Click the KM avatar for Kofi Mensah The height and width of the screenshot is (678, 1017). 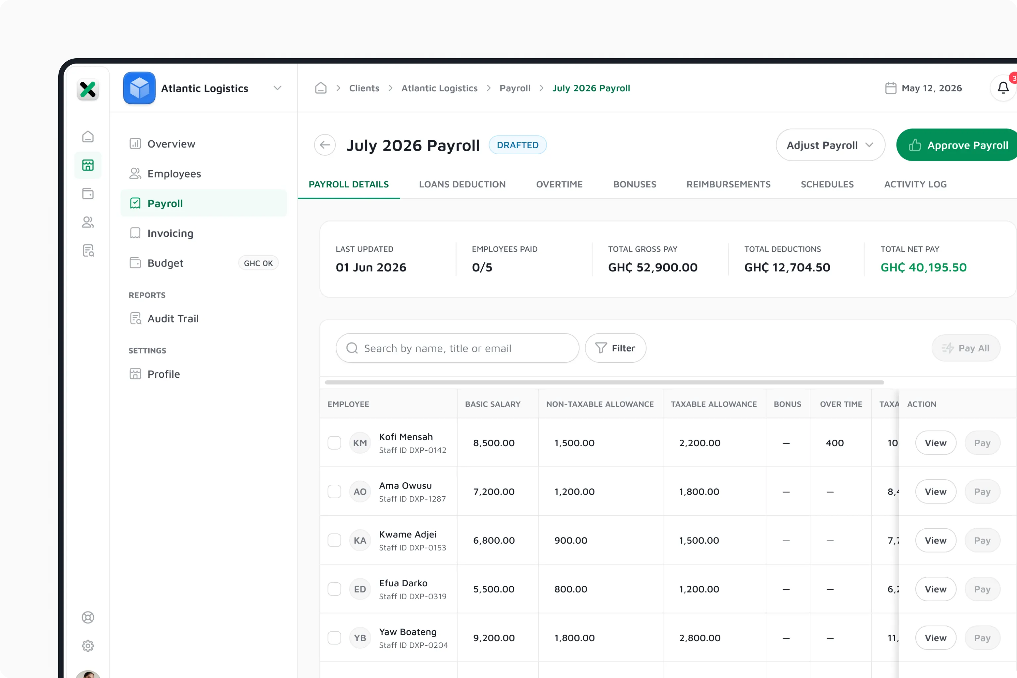coord(360,443)
